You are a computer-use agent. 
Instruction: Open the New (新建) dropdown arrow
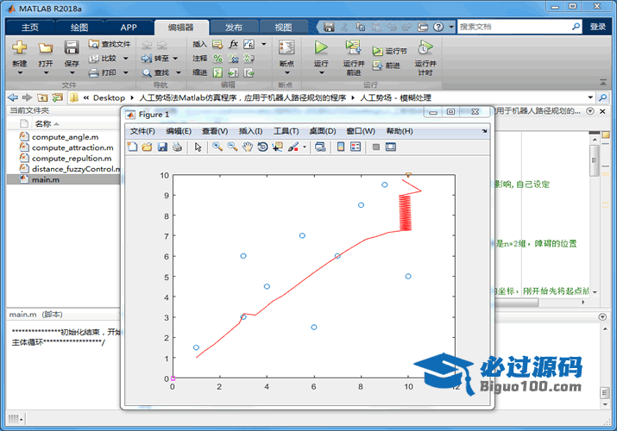tap(20, 72)
